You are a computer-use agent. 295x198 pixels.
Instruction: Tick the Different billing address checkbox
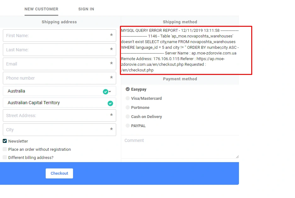tap(5, 157)
